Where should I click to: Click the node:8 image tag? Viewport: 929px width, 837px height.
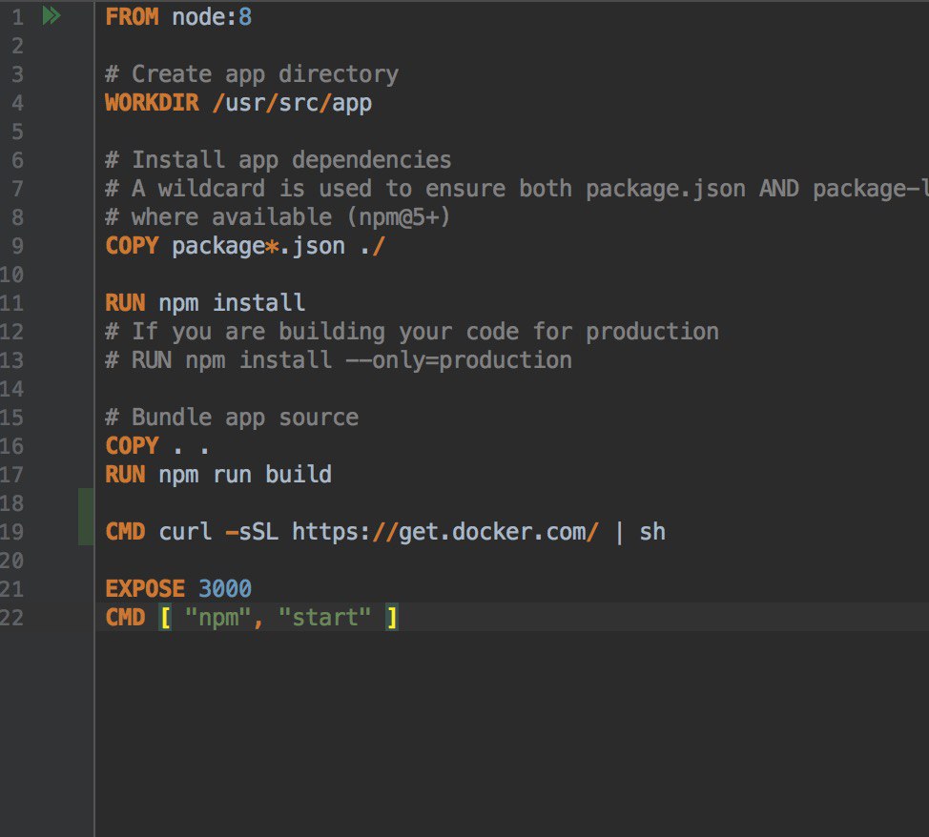pos(212,16)
